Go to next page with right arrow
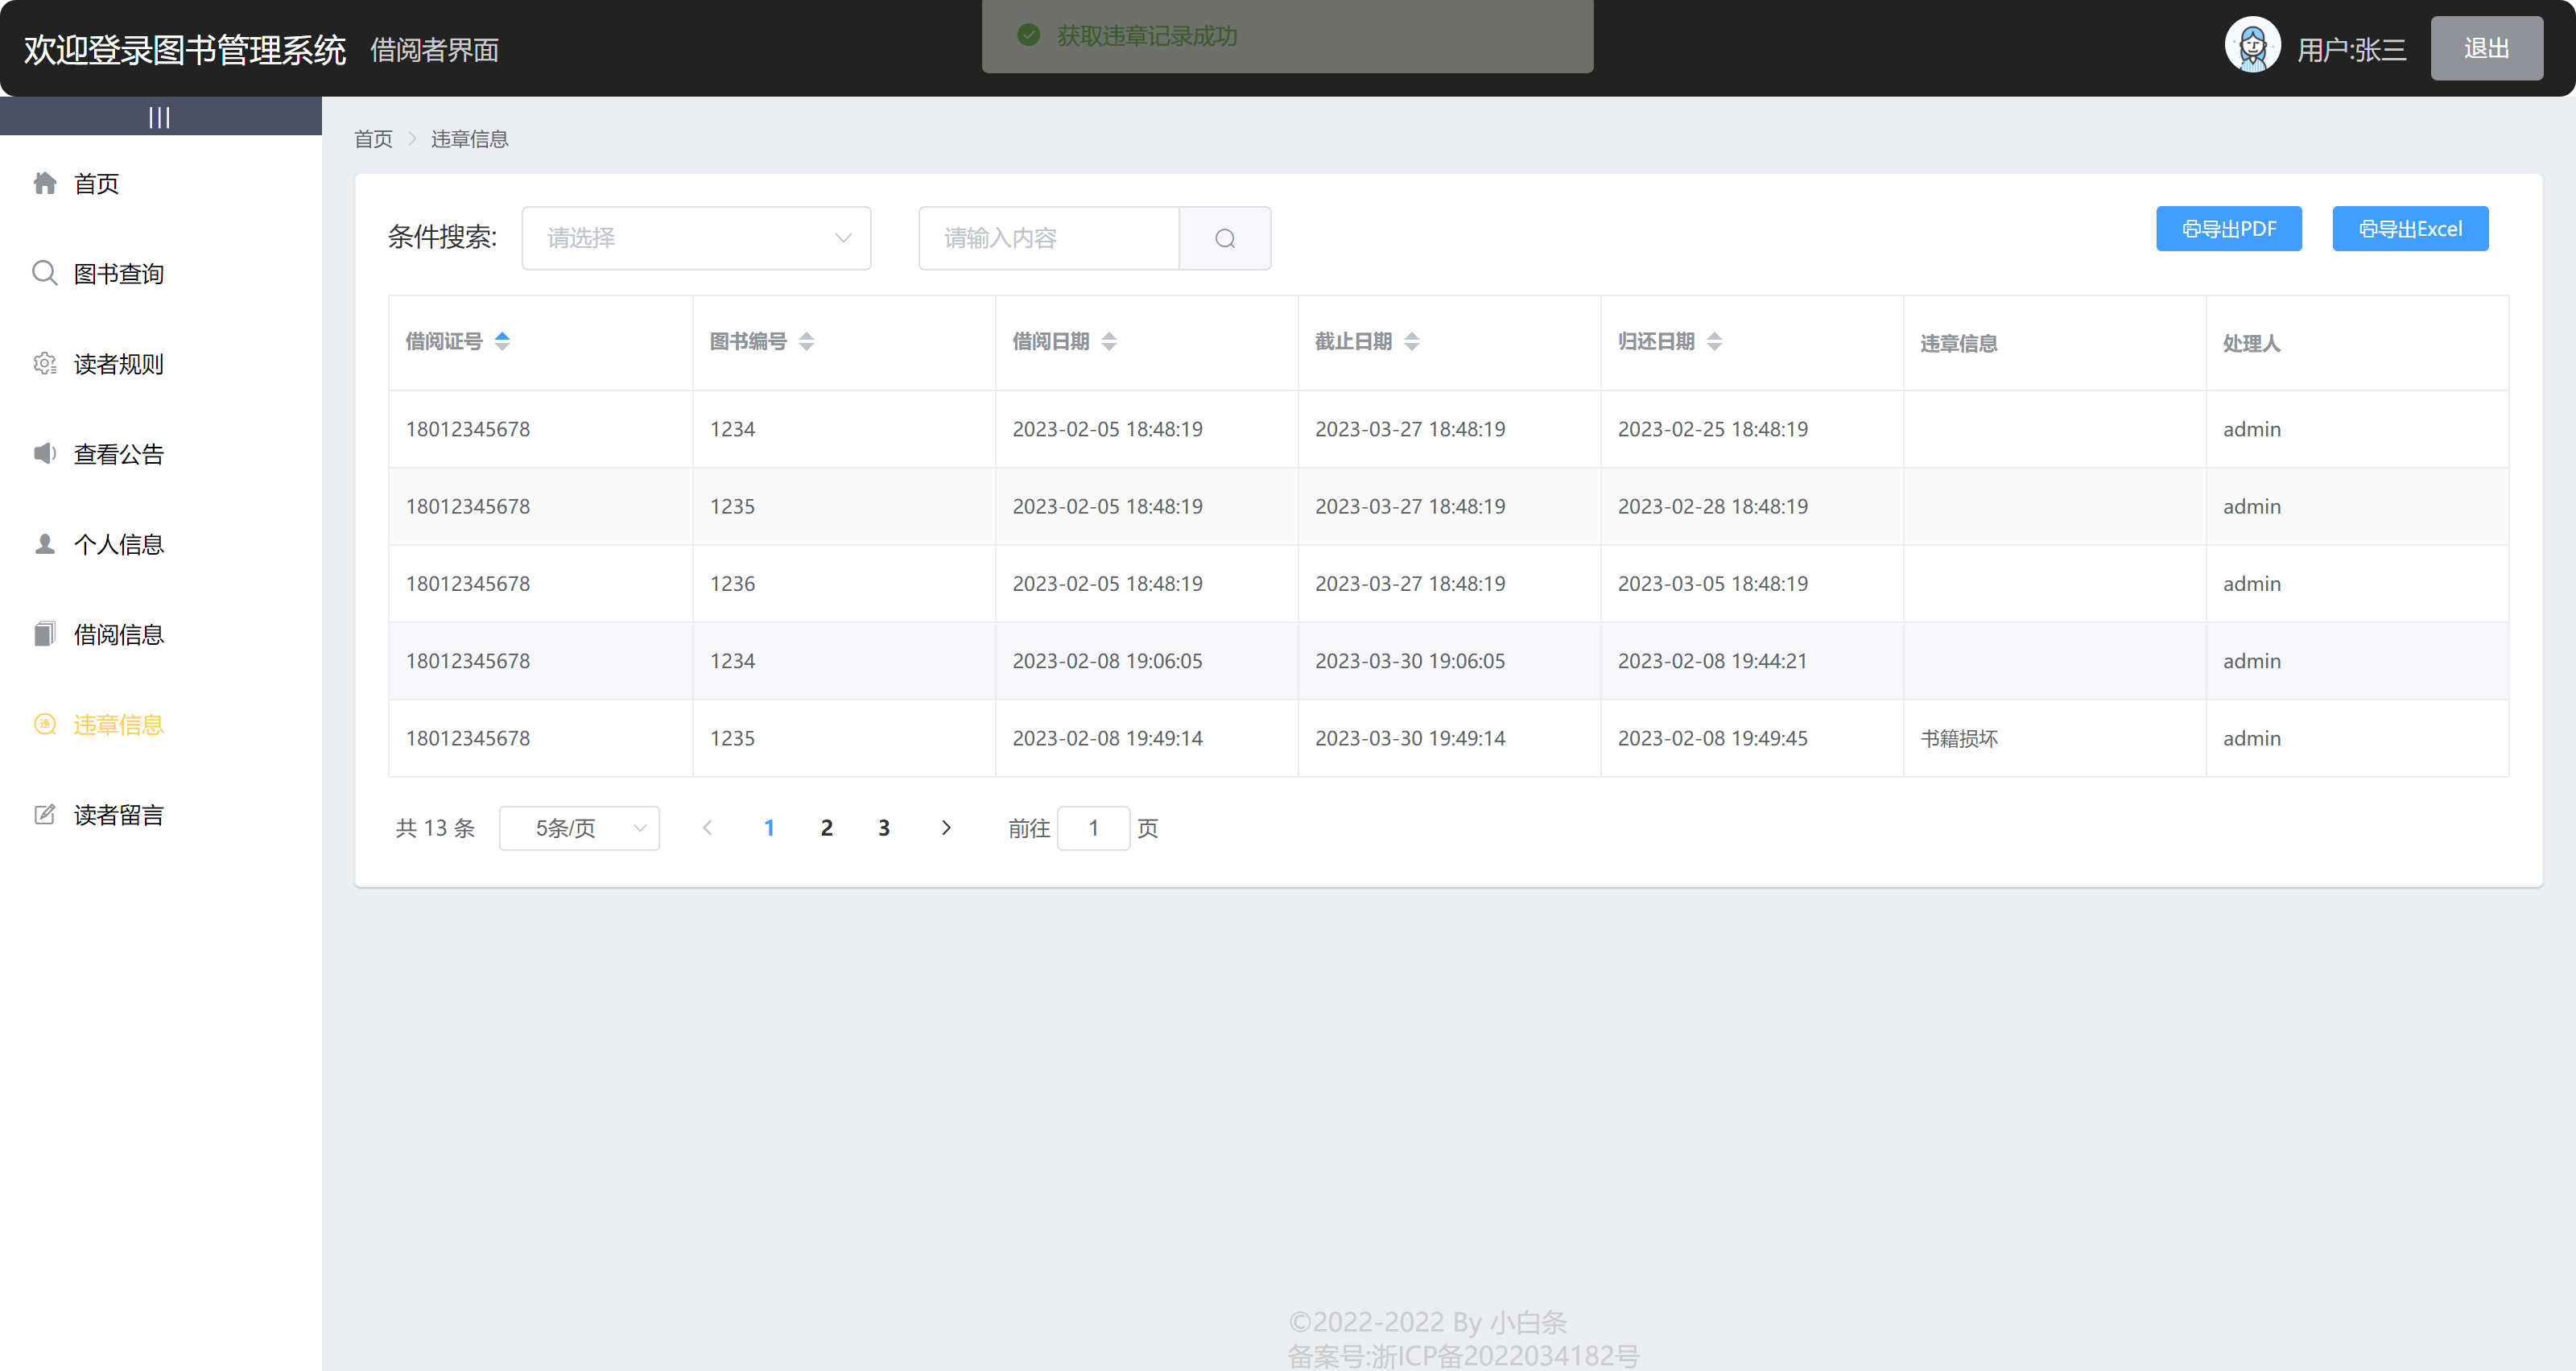The image size is (2576, 1371). tap(945, 827)
